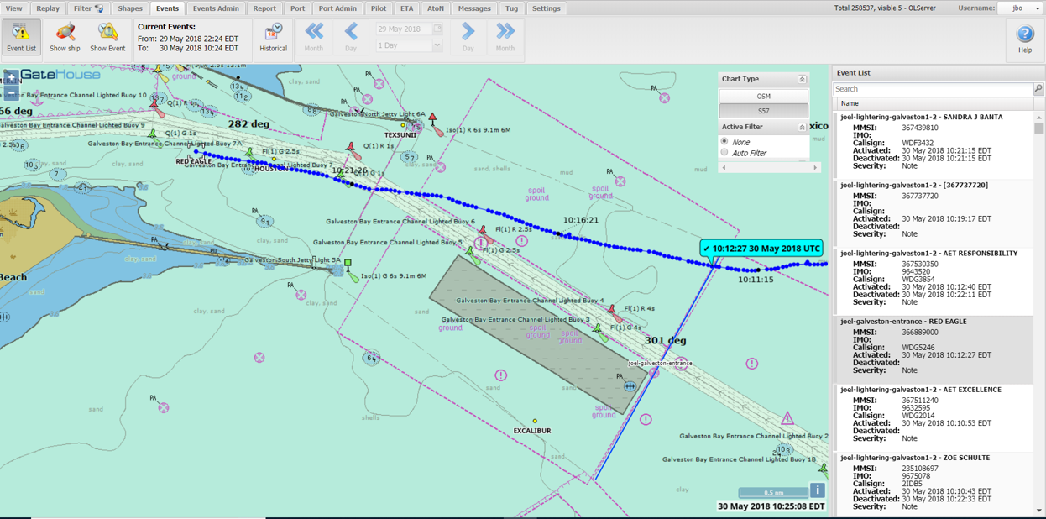Open the Port Admin tab

click(x=337, y=8)
